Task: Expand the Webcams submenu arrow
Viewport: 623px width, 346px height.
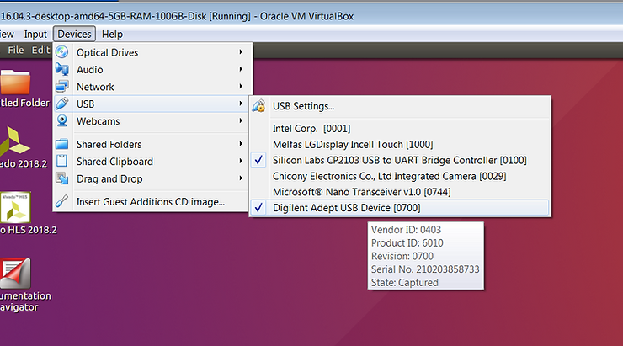Action: [241, 120]
